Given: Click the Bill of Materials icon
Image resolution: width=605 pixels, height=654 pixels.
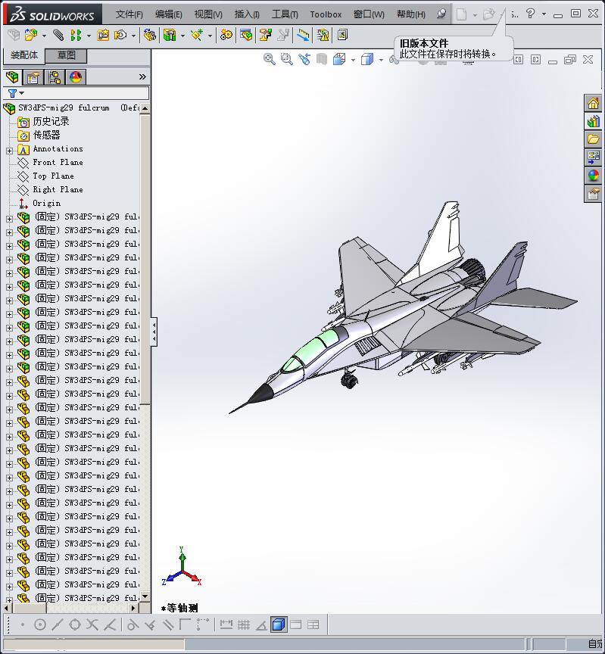Looking at the screenshot, I should click(246, 35).
